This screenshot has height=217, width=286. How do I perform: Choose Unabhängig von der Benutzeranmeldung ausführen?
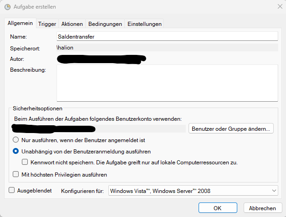(16, 151)
